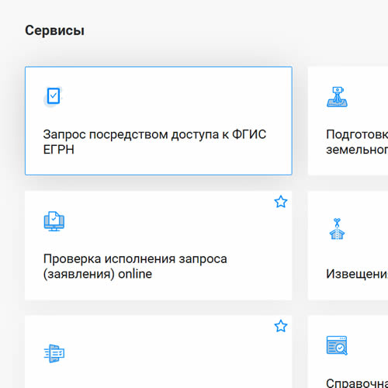Click the scissors and house icon
The height and width of the screenshot is (388, 388).
tap(337, 229)
